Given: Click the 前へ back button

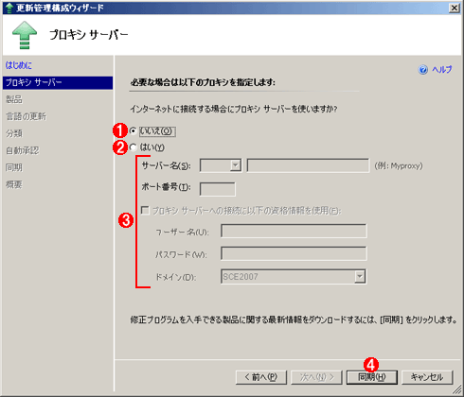Looking at the screenshot, I should point(261,377).
